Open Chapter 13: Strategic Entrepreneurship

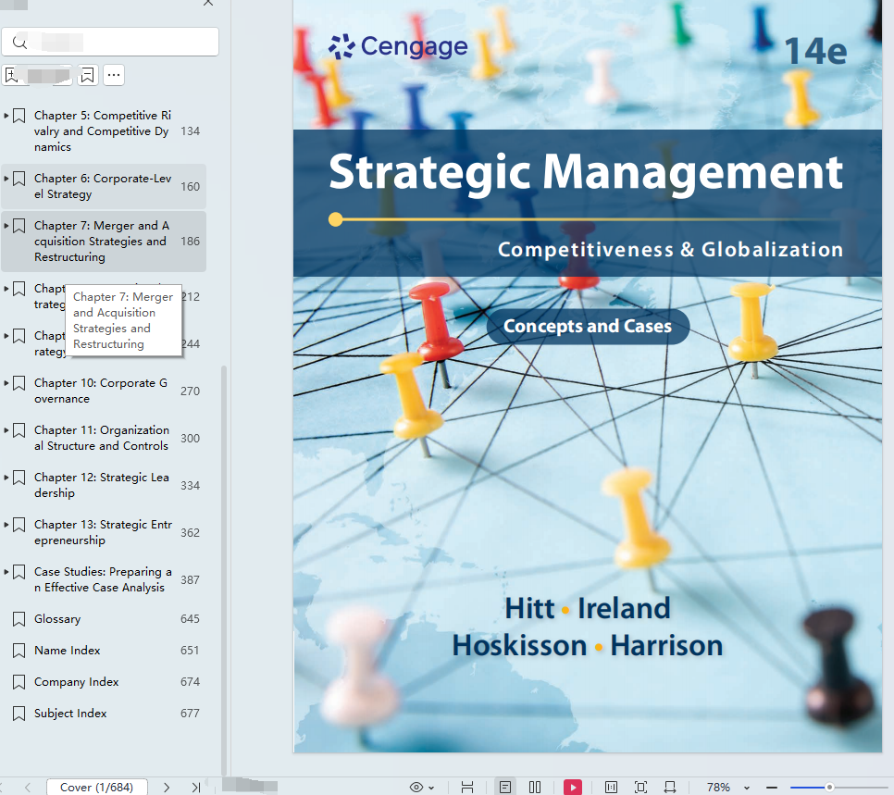pos(103,532)
